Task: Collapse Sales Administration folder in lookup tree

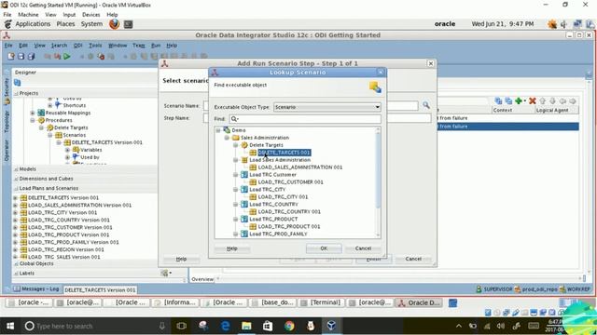Action: pyautogui.click(x=227, y=138)
